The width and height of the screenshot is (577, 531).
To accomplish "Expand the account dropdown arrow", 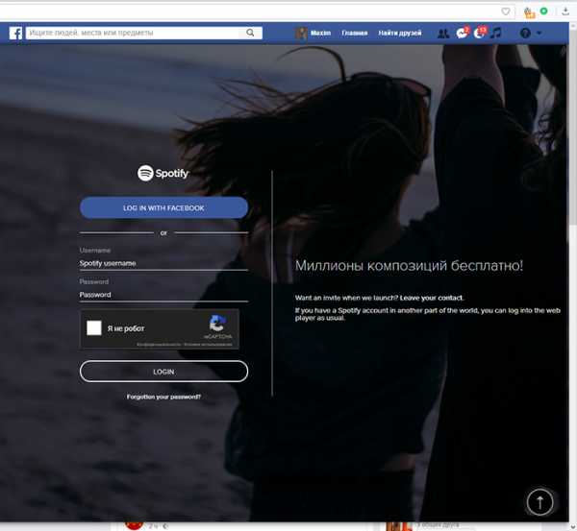I will 539,33.
